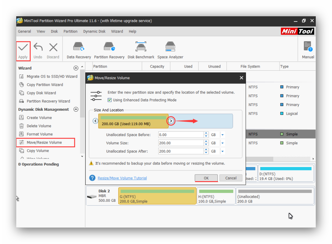Select H:(NTFS) 100.0 GB volume block
This screenshot has width=332, height=244.
tap(216, 196)
